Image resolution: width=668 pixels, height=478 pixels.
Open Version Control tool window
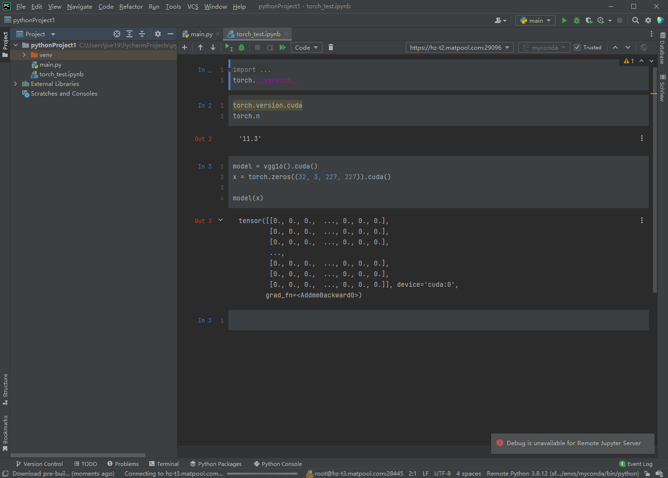coord(39,464)
